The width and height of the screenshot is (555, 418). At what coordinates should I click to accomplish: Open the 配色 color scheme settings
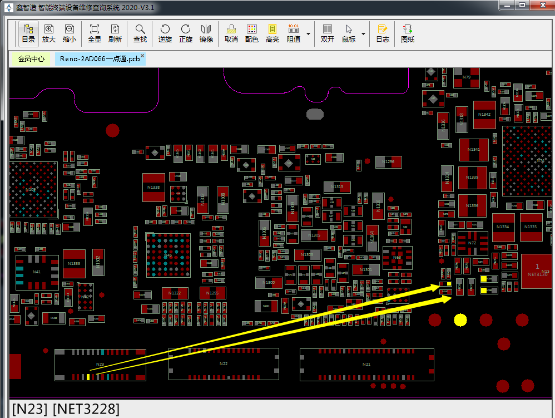click(252, 33)
